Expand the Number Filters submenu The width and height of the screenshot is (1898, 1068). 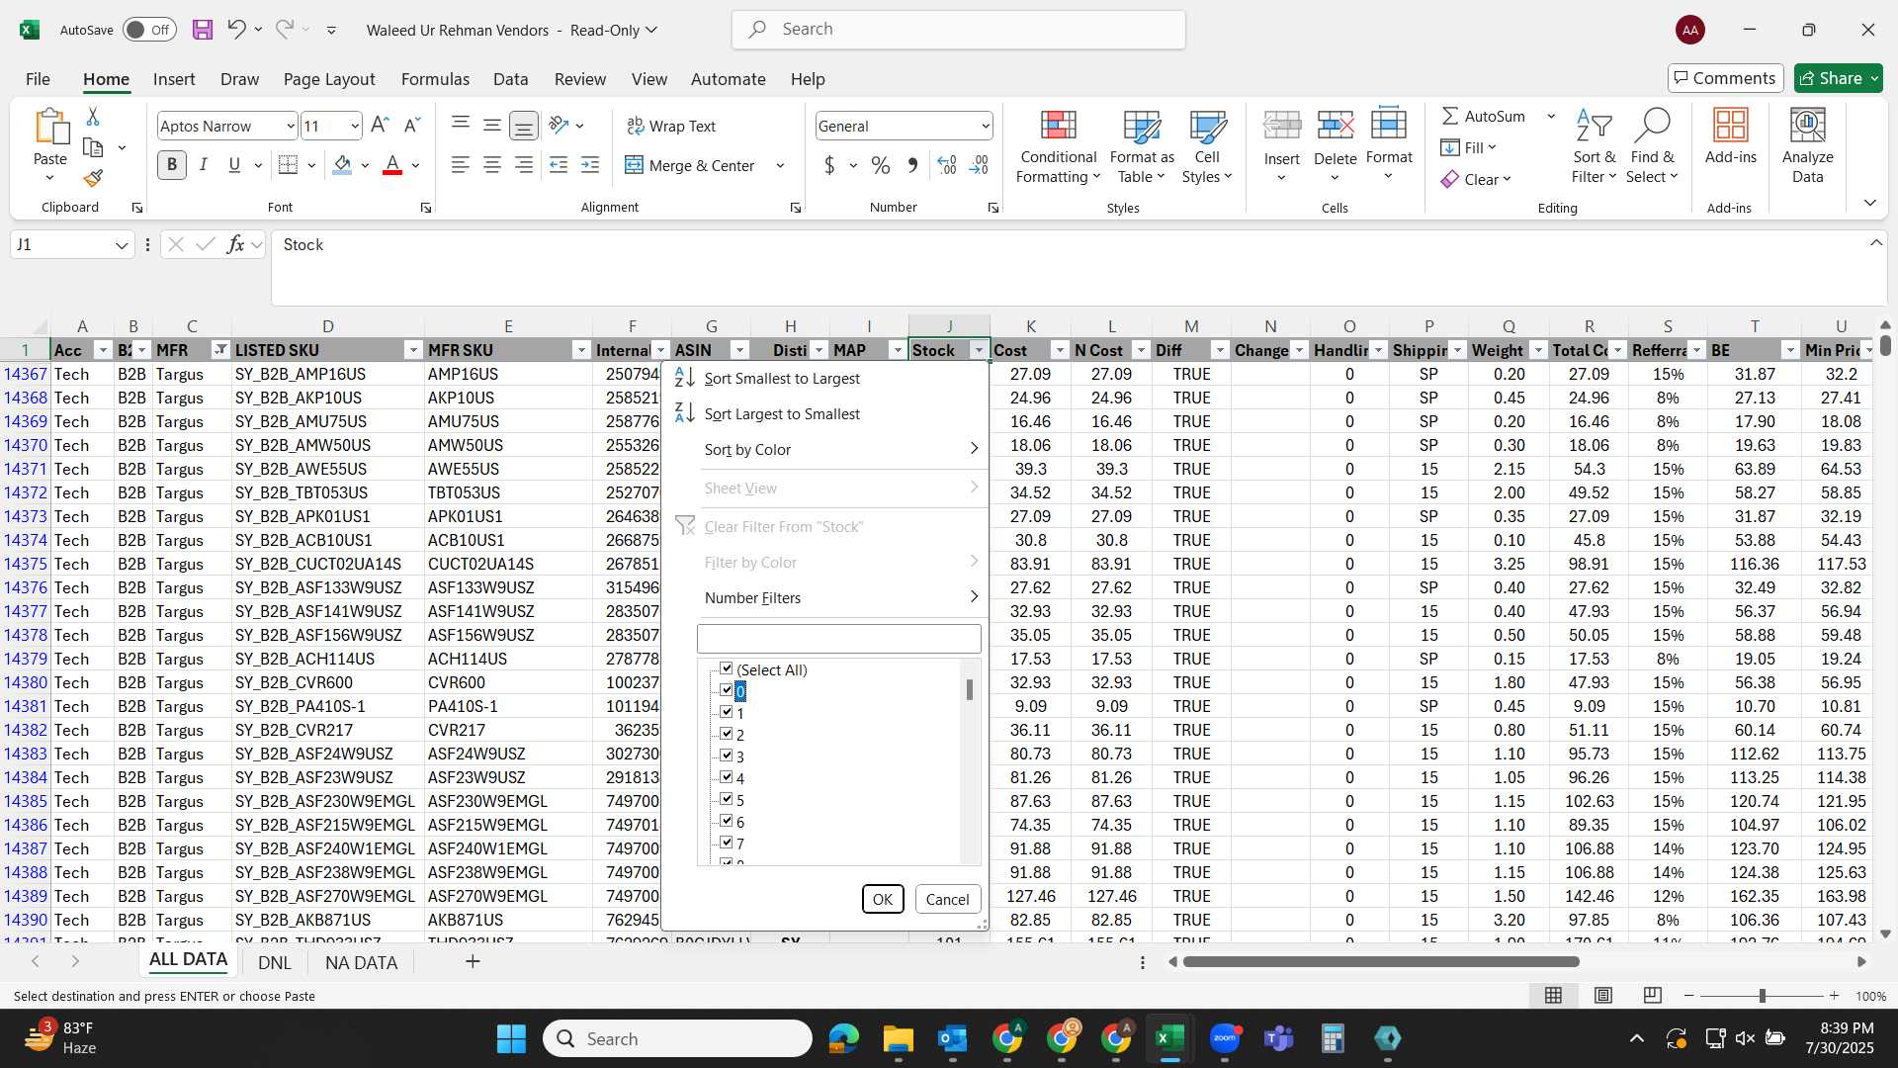click(x=840, y=597)
